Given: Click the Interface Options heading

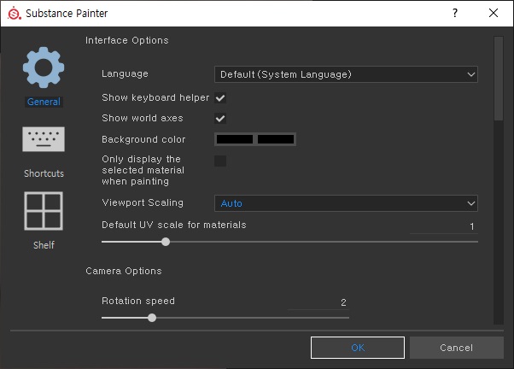Looking at the screenshot, I should [x=127, y=40].
